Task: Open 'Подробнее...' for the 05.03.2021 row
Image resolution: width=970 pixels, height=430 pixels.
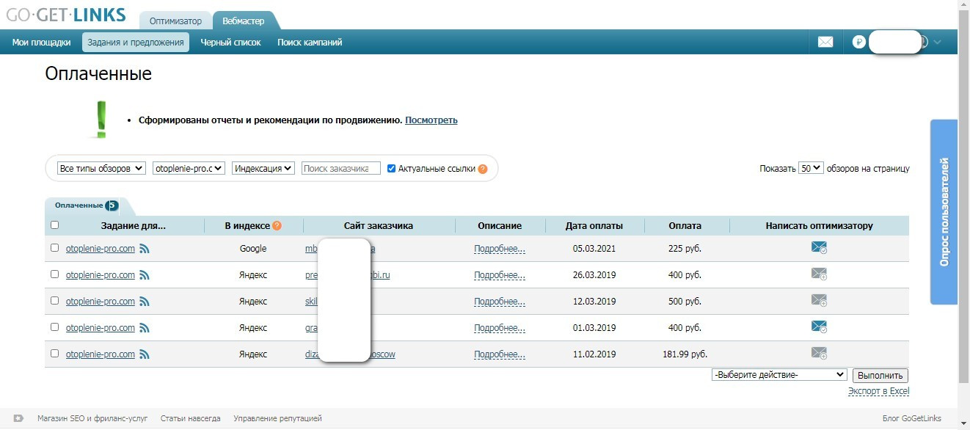Action: pyautogui.click(x=500, y=249)
